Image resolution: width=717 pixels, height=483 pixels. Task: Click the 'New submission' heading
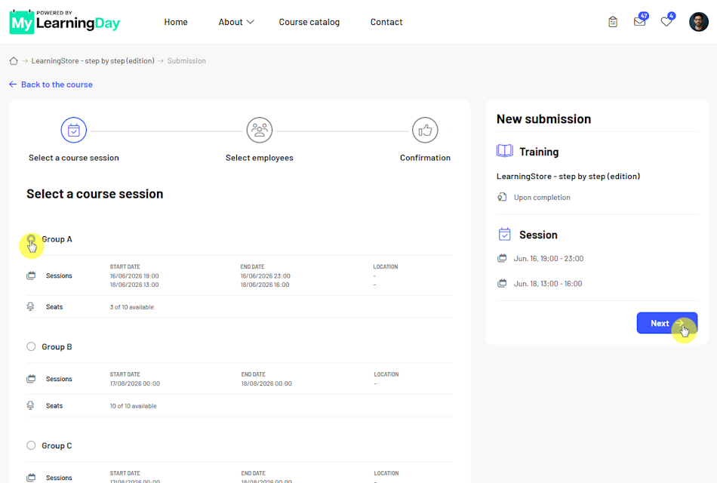pos(543,119)
